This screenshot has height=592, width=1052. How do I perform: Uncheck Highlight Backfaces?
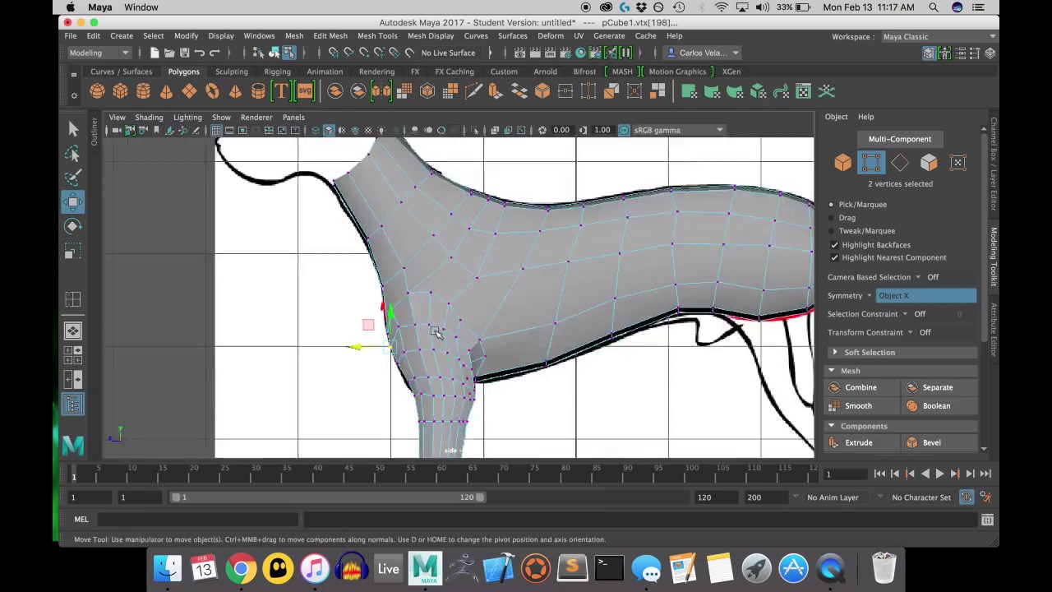[x=835, y=245]
